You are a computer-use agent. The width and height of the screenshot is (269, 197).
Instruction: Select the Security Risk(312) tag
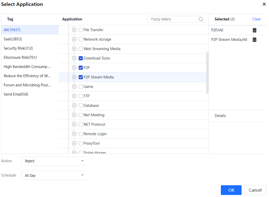(x=18, y=48)
